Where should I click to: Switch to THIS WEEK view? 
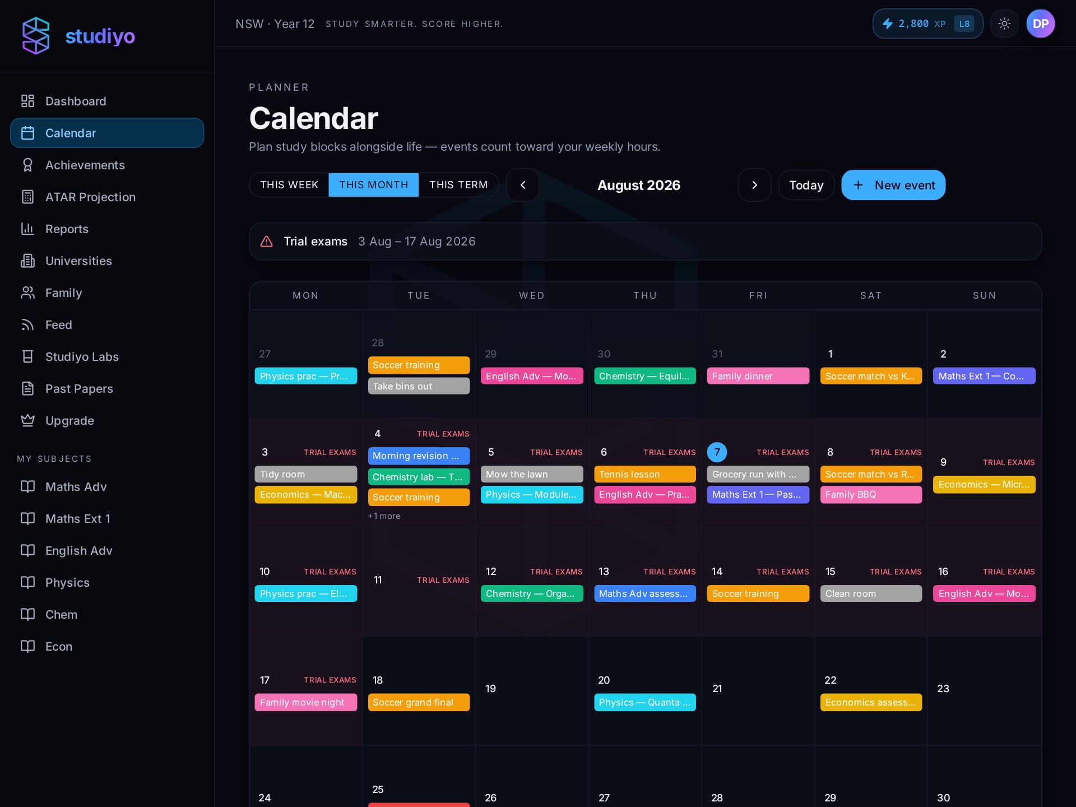click(289, 185)
